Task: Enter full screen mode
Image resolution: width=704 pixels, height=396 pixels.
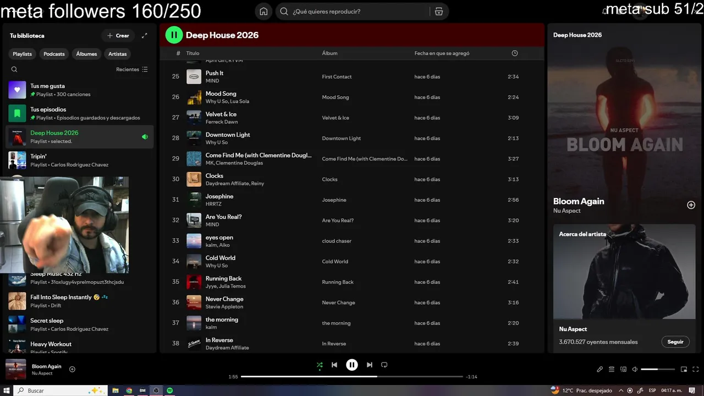Action: (696, 370)
